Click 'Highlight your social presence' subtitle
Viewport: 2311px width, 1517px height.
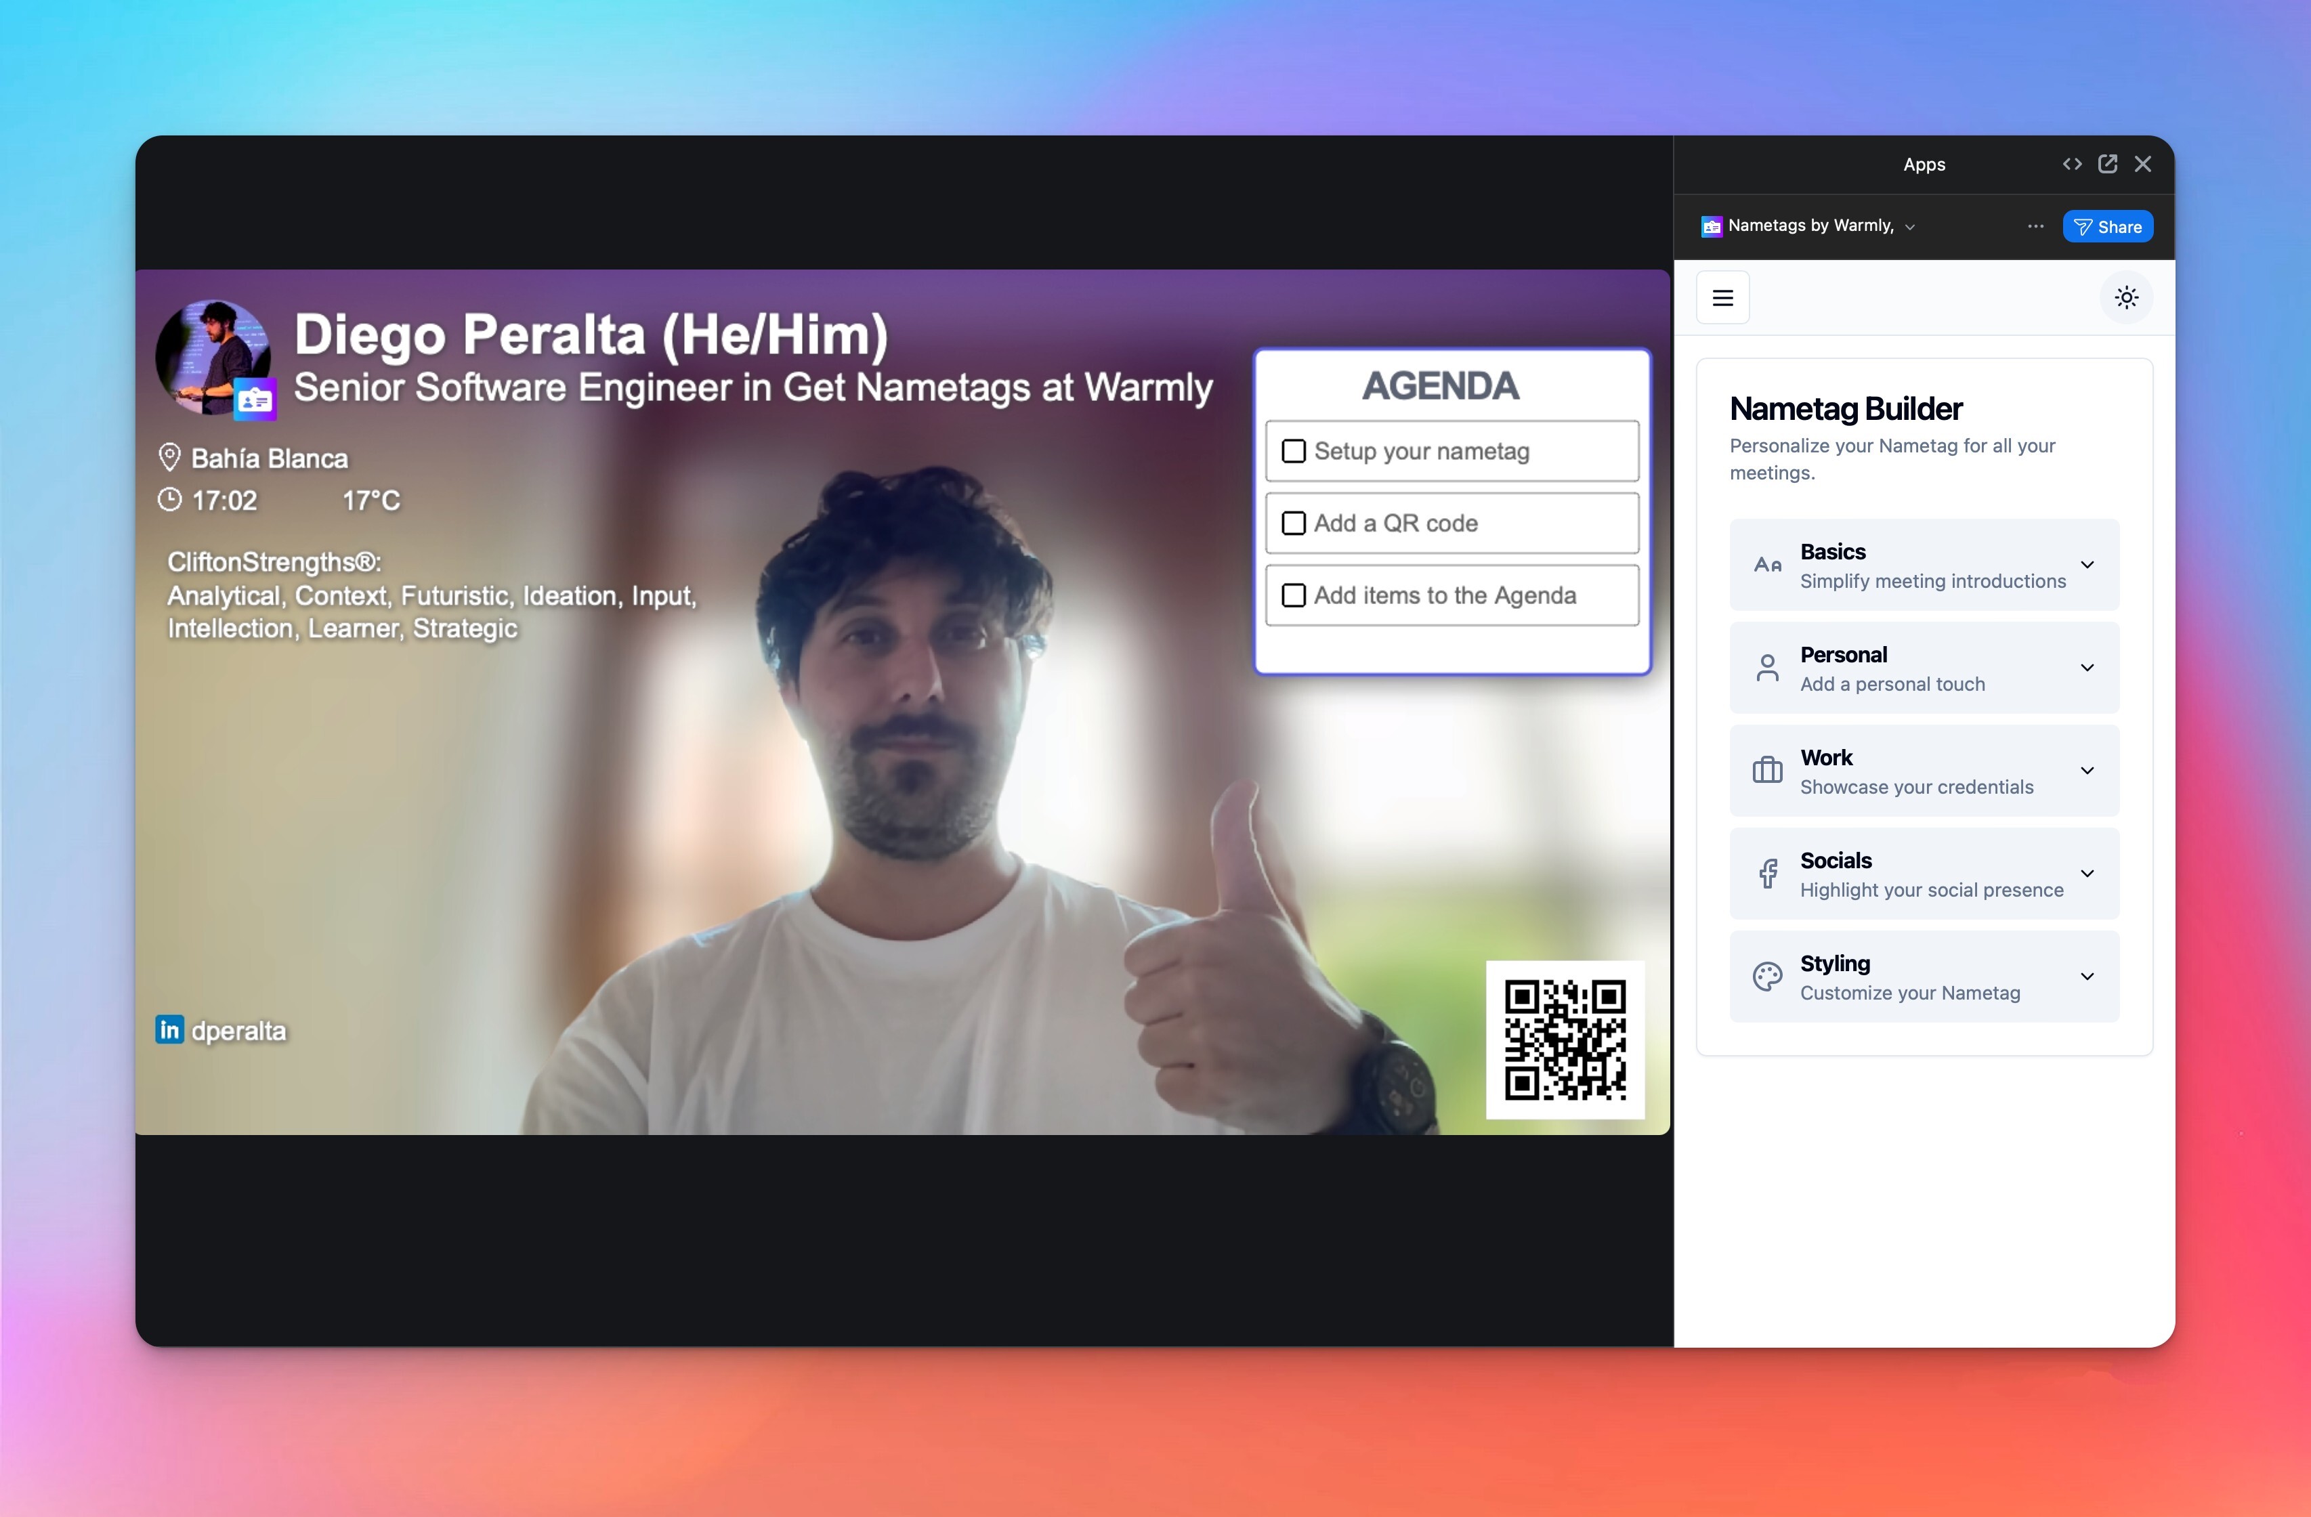click(1931, 890)
